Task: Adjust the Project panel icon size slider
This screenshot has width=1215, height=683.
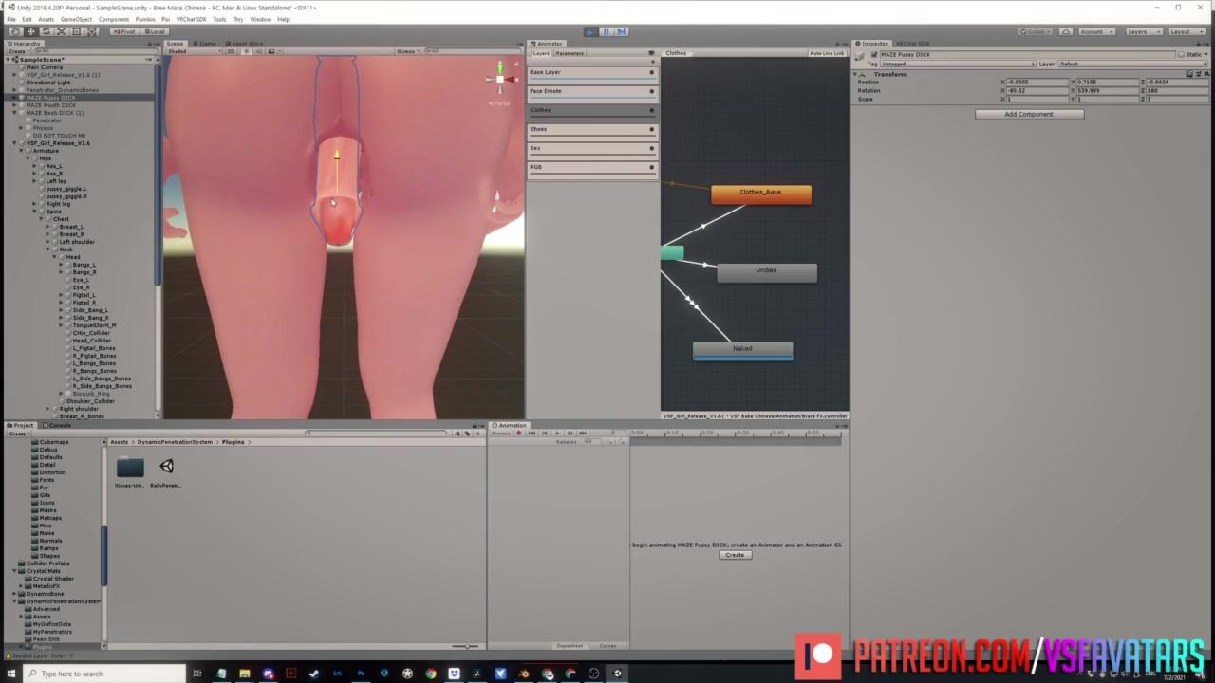Action: (465, 646)
